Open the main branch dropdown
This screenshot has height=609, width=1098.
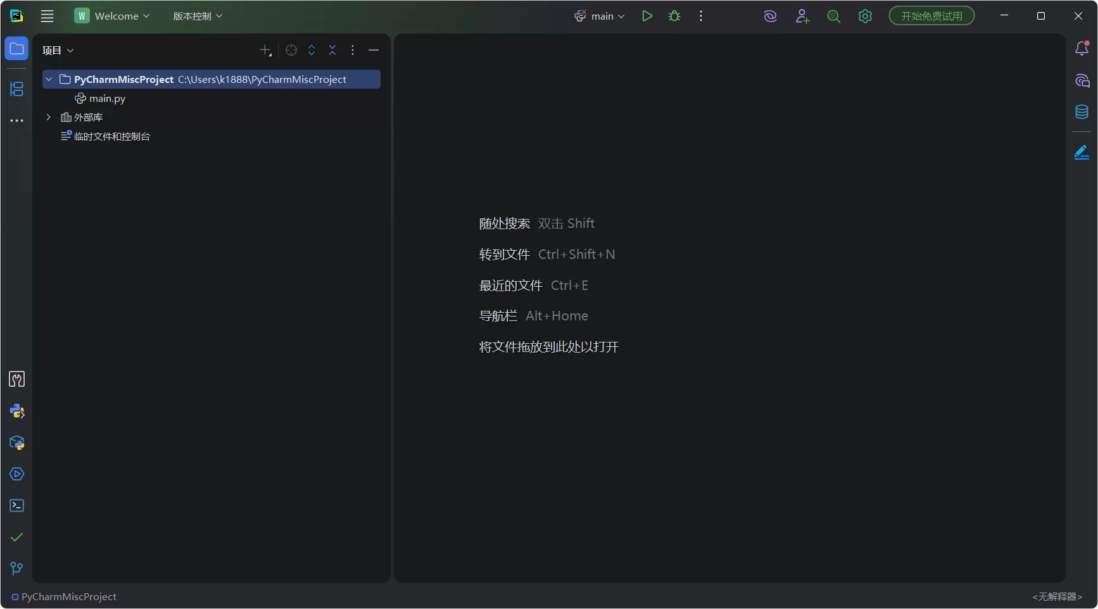599,16
